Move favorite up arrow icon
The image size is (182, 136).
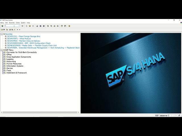pos(20,30)
